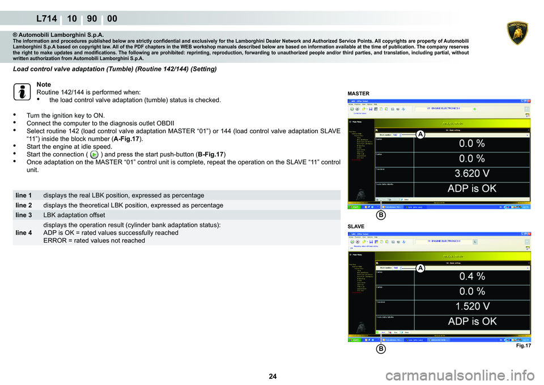
Task: Open the Help menu in SLAVE screenshot menu bar
Action: (x=375, y=237)
